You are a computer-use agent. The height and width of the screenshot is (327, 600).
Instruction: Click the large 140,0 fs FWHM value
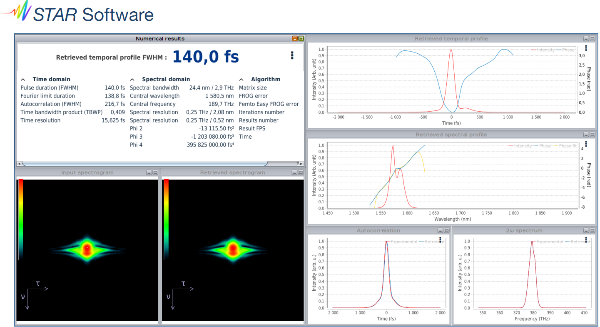(206, 57)
